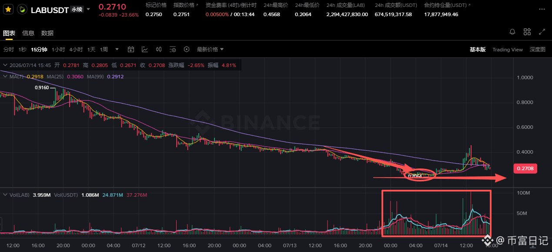Screen dimensions: 552x252
Task: Toggle the favorite star for LABUSDT
Action: pos(8,9)
